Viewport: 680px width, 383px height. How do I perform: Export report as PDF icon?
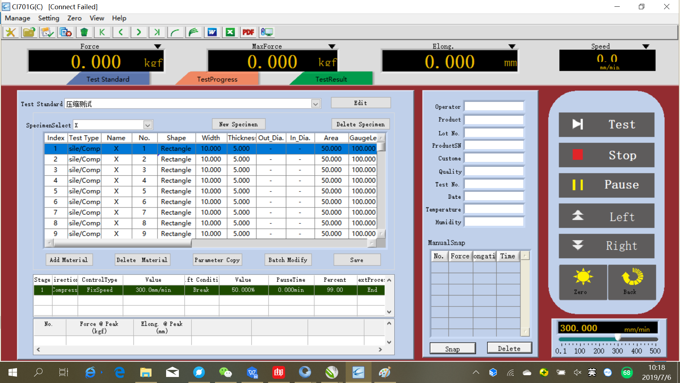248,32
